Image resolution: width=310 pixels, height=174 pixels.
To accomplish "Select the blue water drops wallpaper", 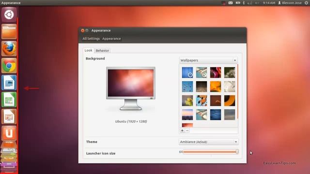I will pos(187,87).
